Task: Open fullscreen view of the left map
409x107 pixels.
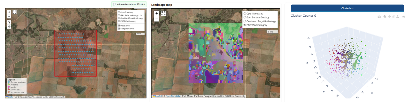Action: [x=15, y=12]
